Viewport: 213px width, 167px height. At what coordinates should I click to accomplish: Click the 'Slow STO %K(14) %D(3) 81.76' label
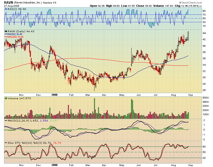(29, 143)
